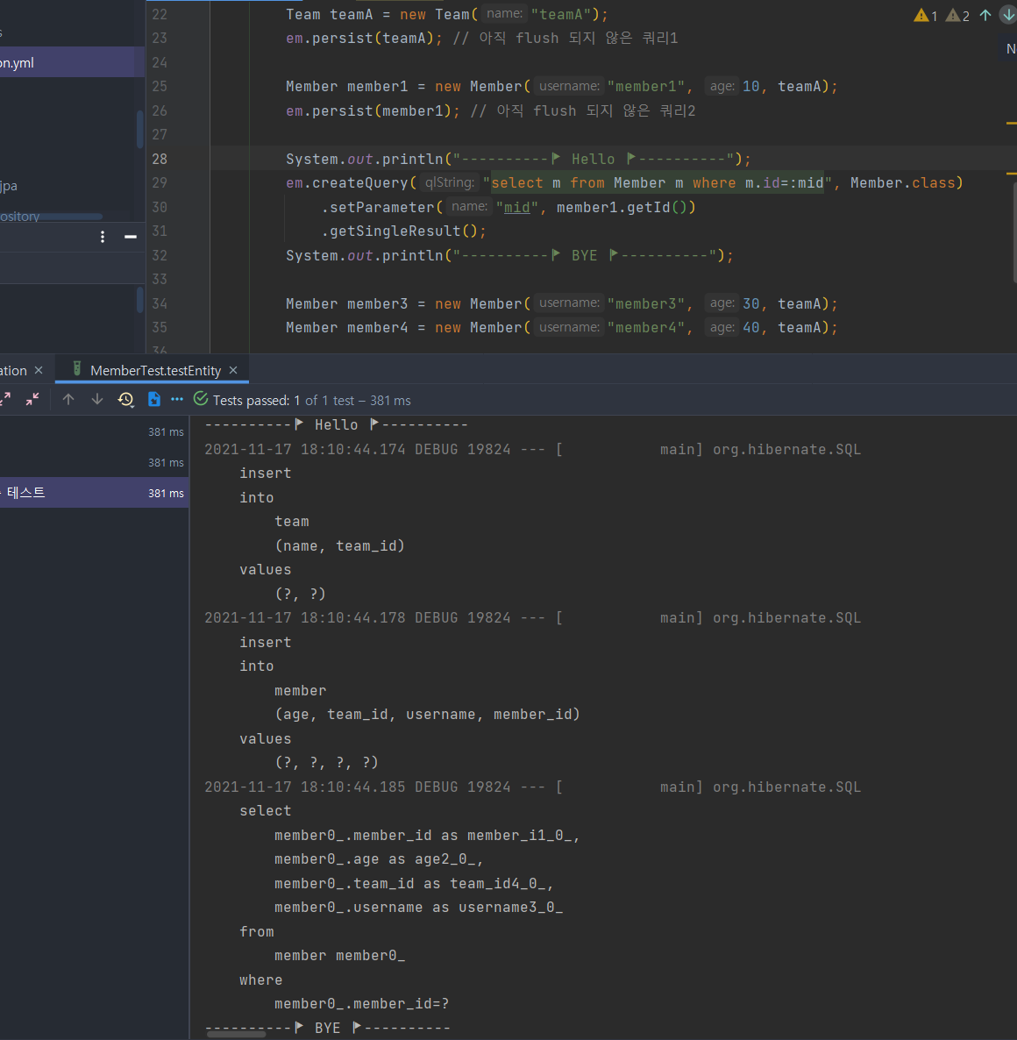This screenshot has width=1017, height=1040.
Task: Select the 테스트 test result row
Action: pos(94,493)
